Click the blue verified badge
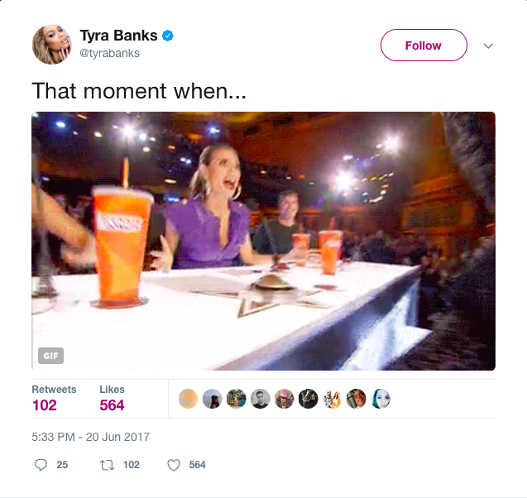The image size is (527, 498). 167,36
